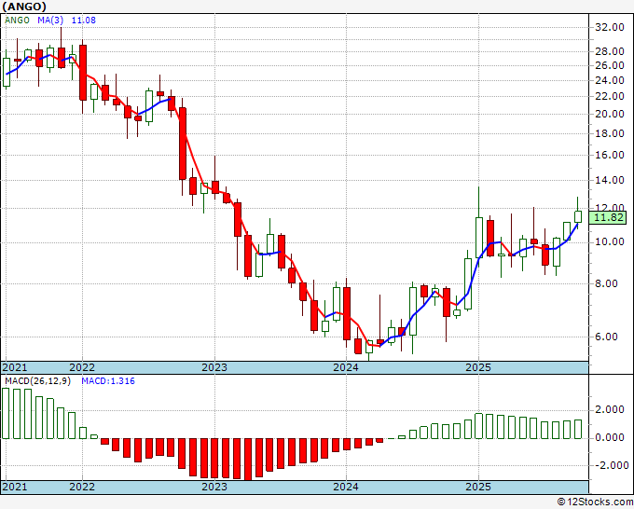Click the 6.00 price axis label
Image resolution: width=634 pixels, height=509 pixels.
(613, 337)
